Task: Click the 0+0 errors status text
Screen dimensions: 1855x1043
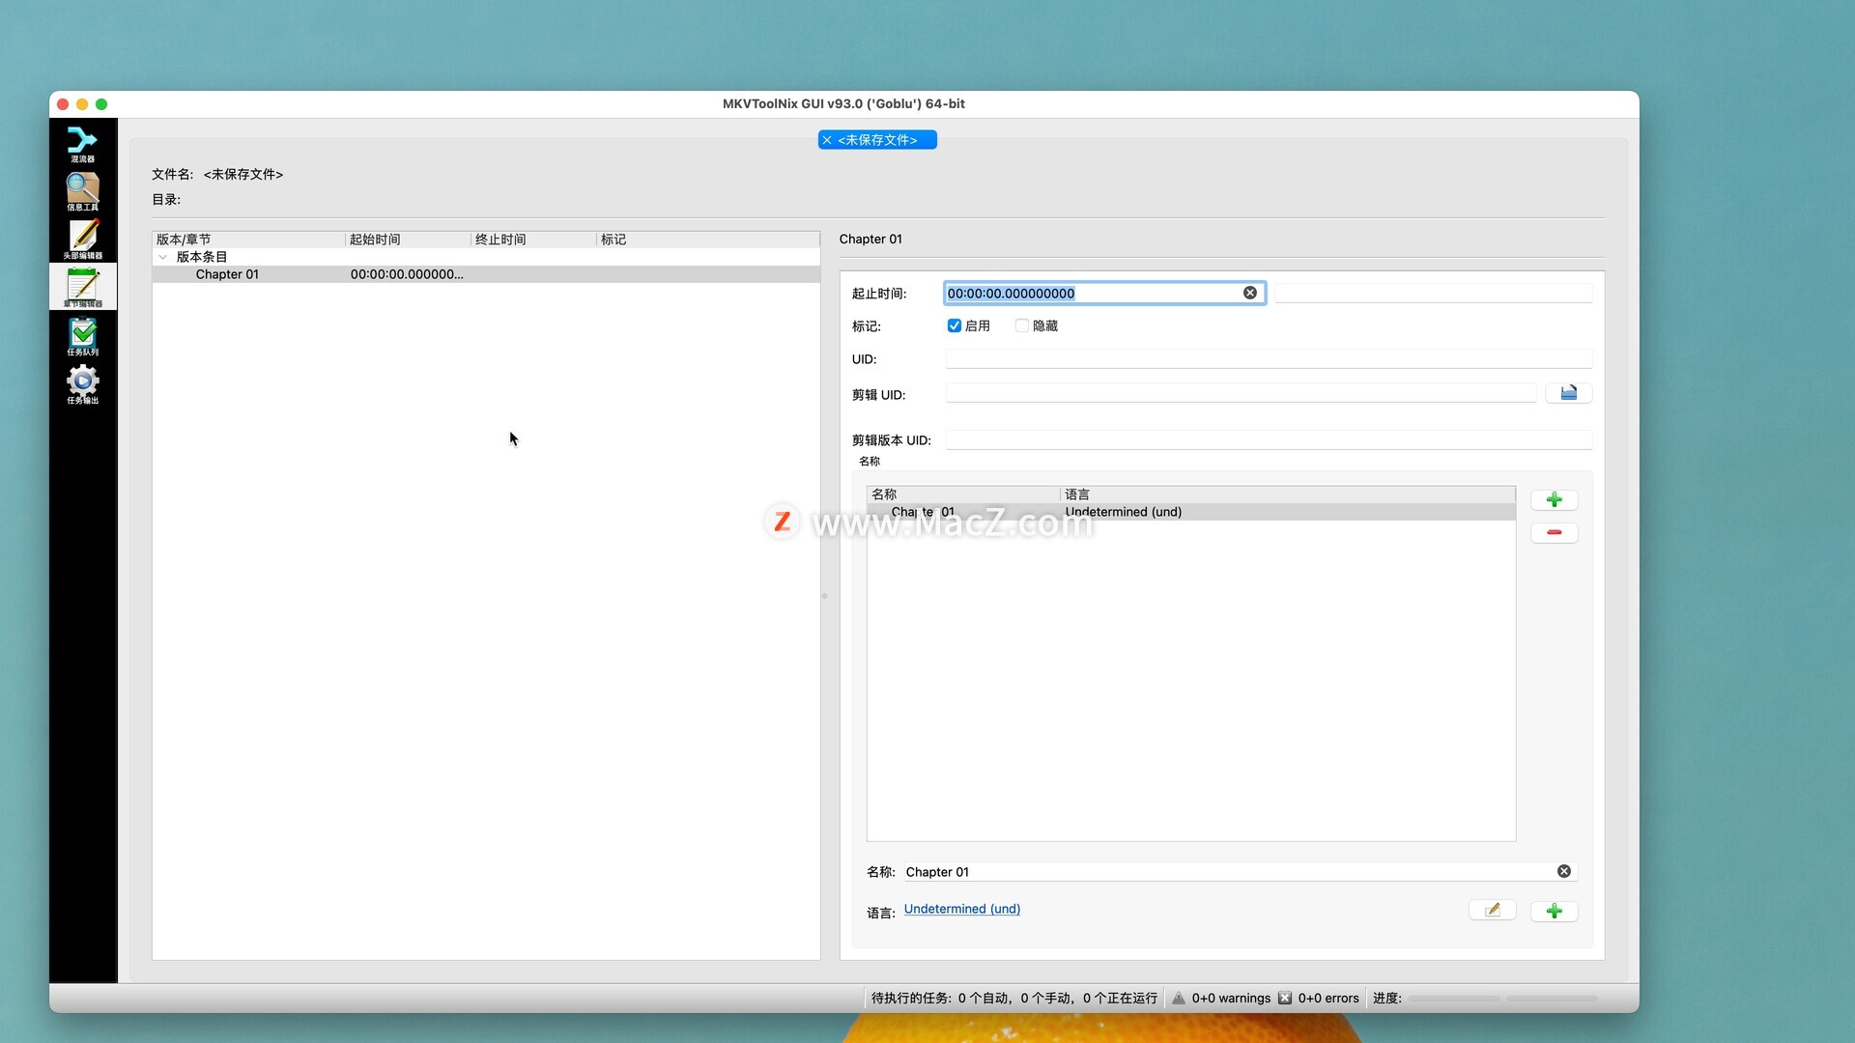Action: pos(1328,999)
